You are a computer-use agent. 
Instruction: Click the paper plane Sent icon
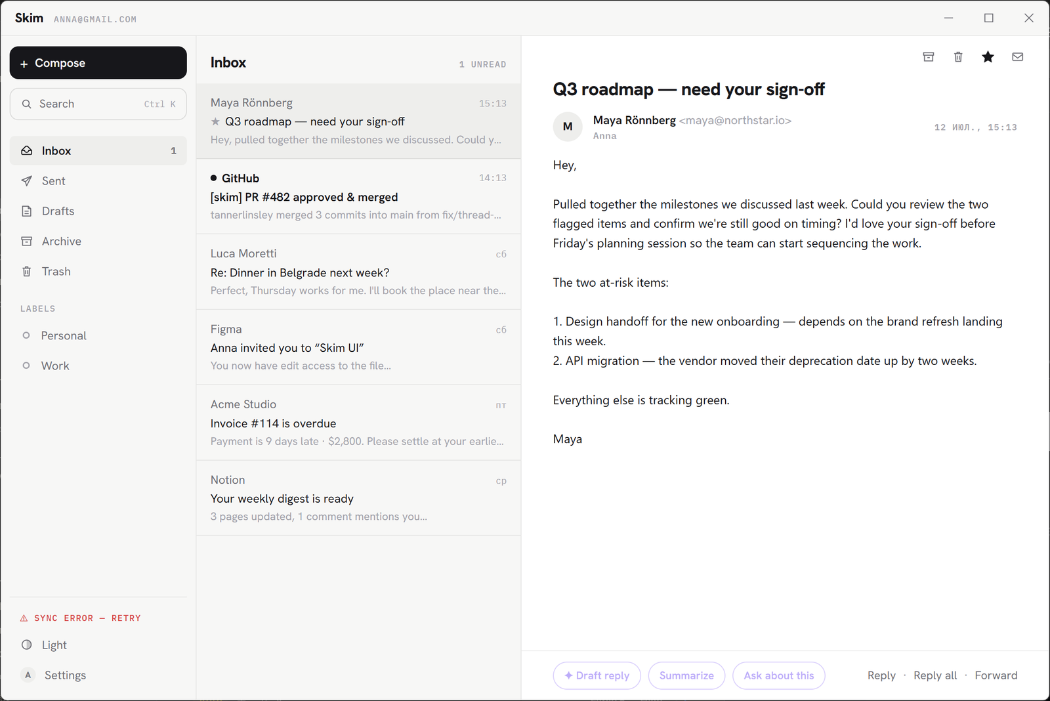click(27, 181)
